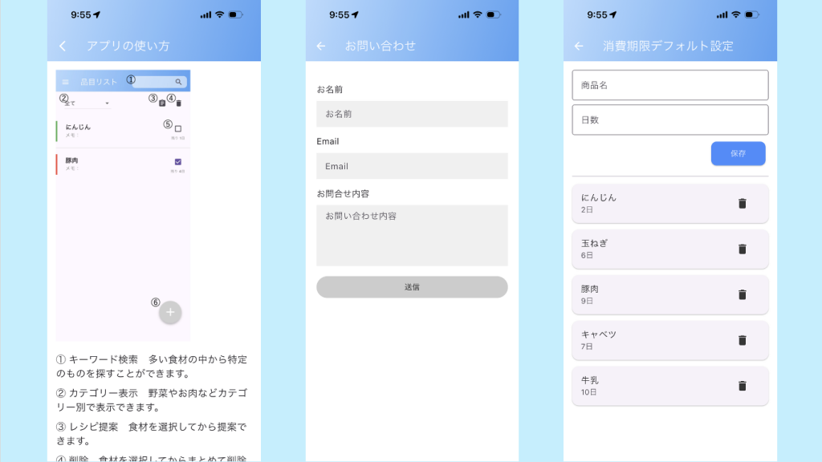This screenshot has width=822, height=462.
Task: Tap the recipe suggestion clipboard icon
Action: [162, 103]
